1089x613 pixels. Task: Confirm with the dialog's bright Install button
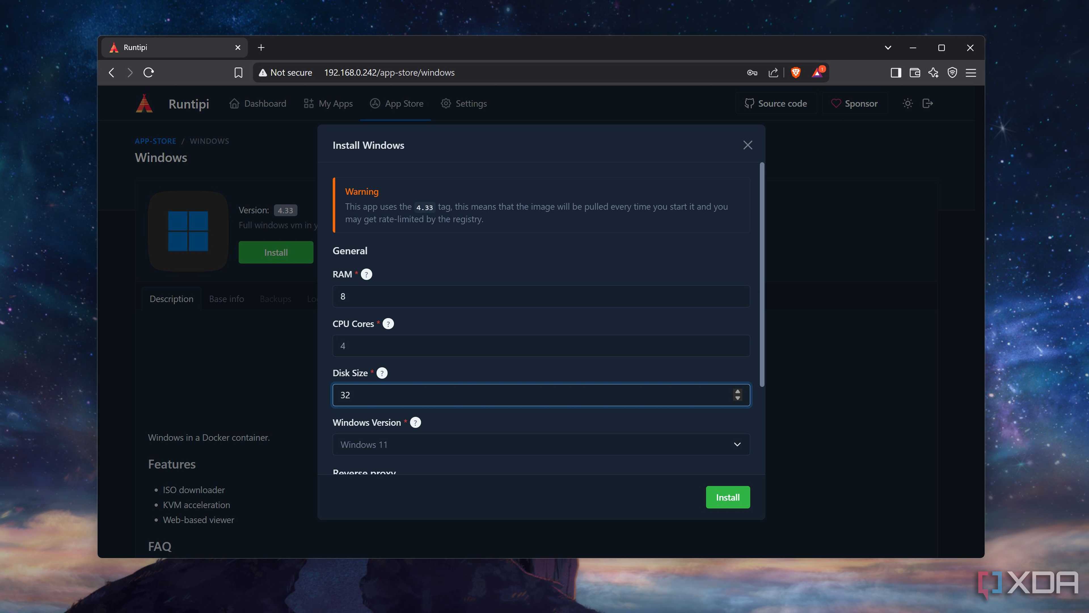click(727, 497)
